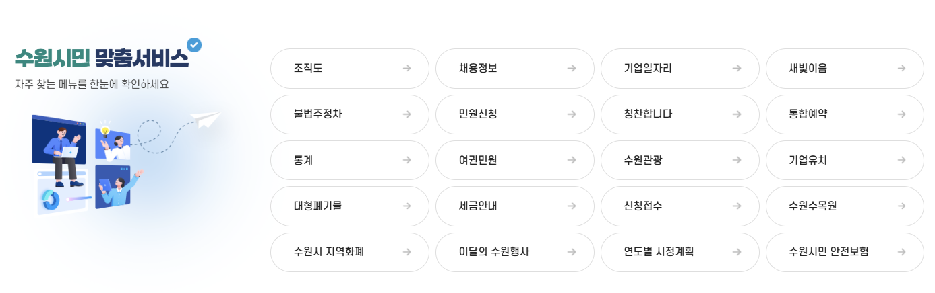Screen dimensions: 935x293
Task: Click the arrow icon beside 채용정보
Action: tap(572, 68)
